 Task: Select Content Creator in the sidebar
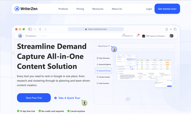(x=103, y=77)
